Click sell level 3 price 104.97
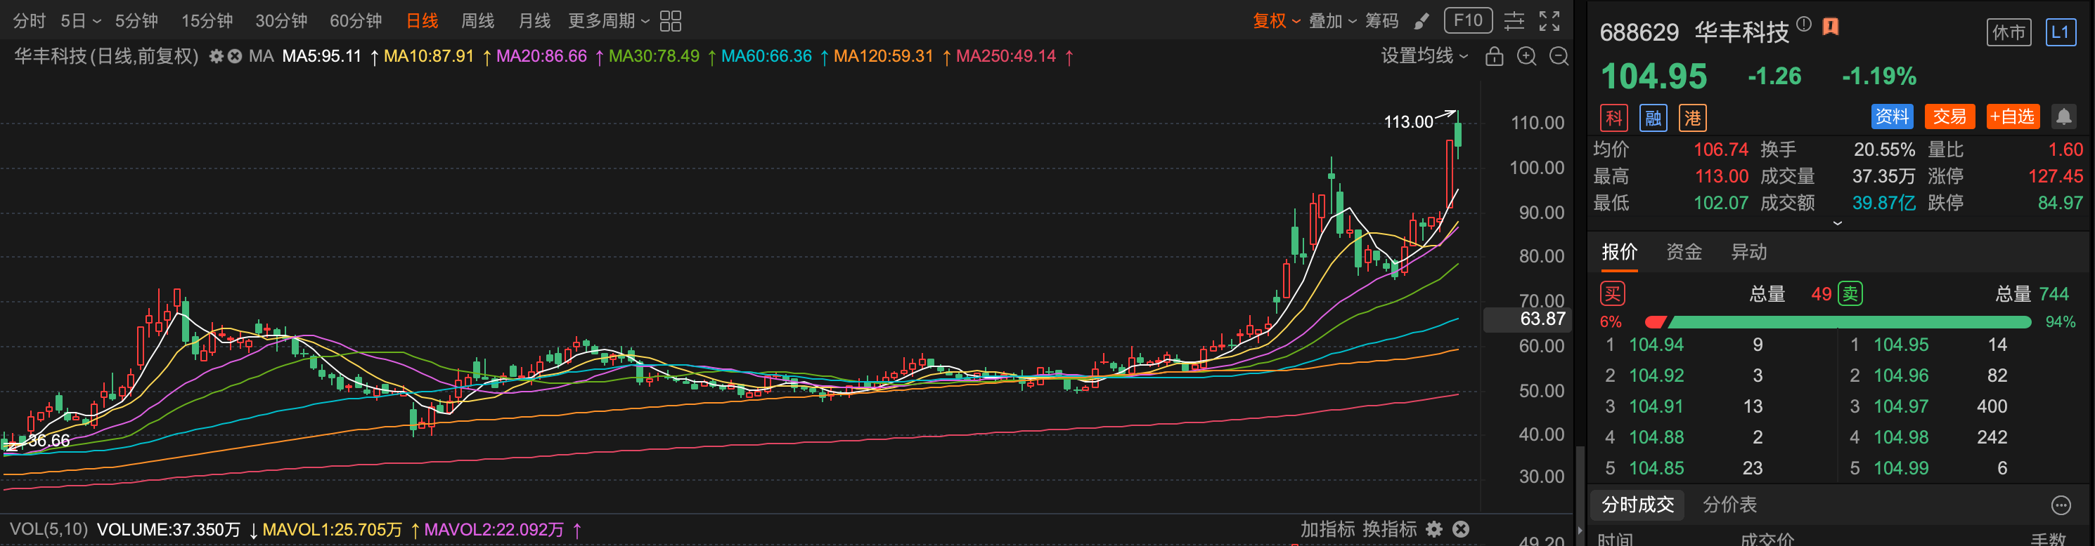This screenshot has height=546, width=2095. click(1901, 406)
